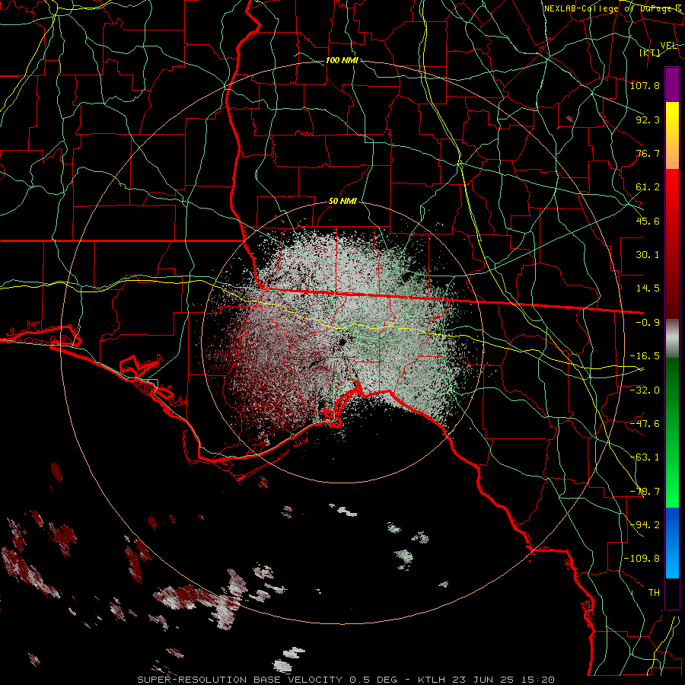
Task: Select the -63.1 velocity scale value
Action: pyautogui.click(x=645, y=457)
